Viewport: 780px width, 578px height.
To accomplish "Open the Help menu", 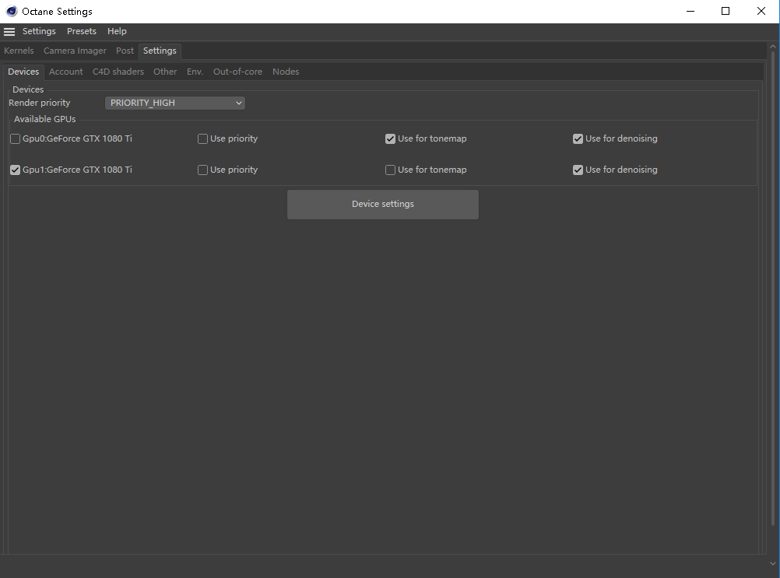I will 117,31.
